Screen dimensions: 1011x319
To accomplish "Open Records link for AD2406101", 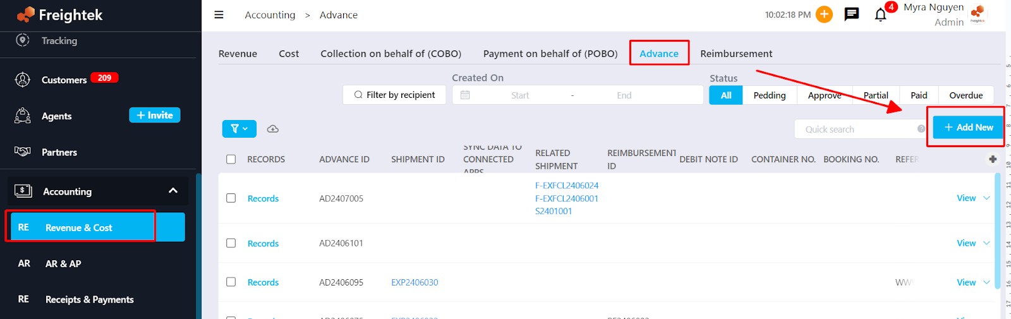I will coord(263,243).
